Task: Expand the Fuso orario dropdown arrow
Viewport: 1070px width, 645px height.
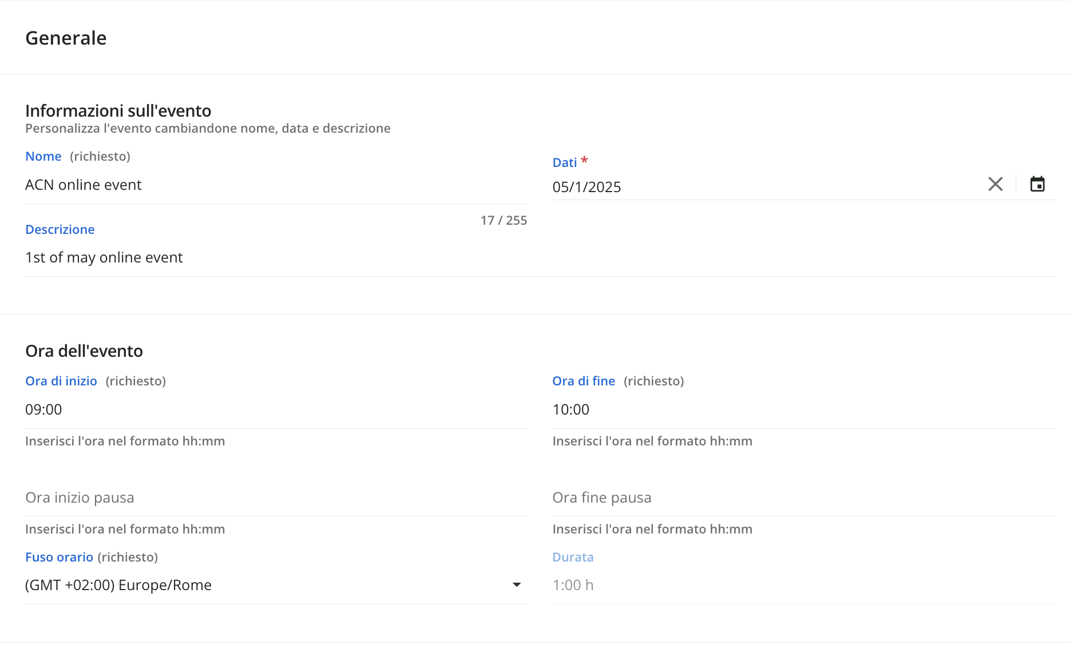Action: coord(516,584)
